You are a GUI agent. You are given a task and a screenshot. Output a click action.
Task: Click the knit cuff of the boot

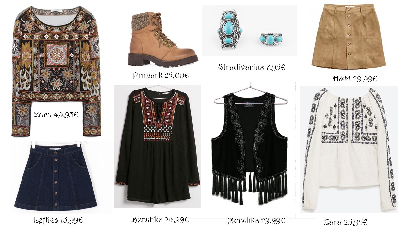coord(142,21)
